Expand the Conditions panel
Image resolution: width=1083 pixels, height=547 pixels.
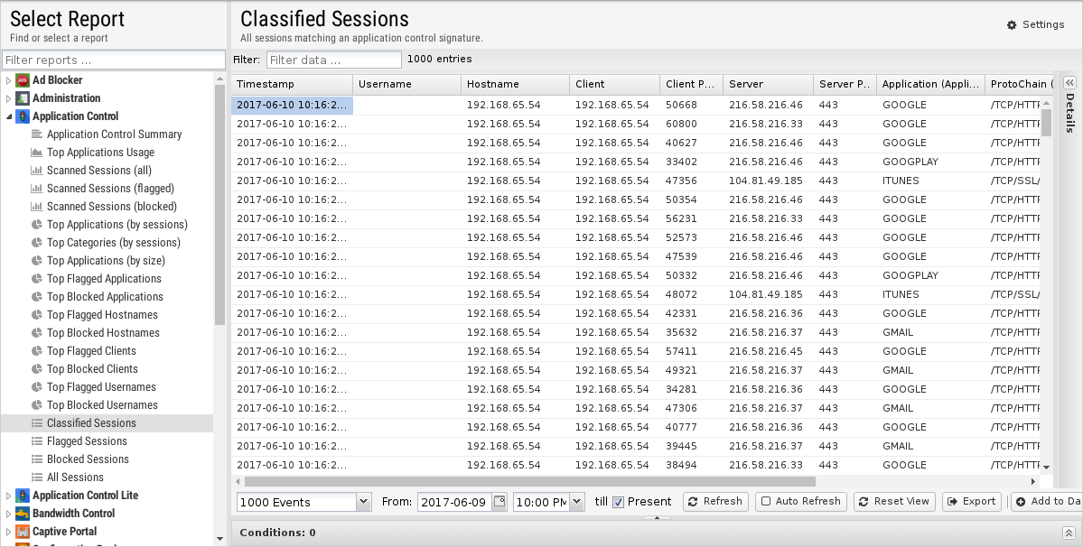click(1068, 533)
